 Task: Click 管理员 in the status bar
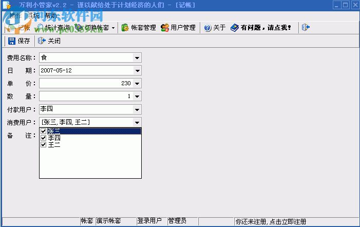(x=177, y=221)
